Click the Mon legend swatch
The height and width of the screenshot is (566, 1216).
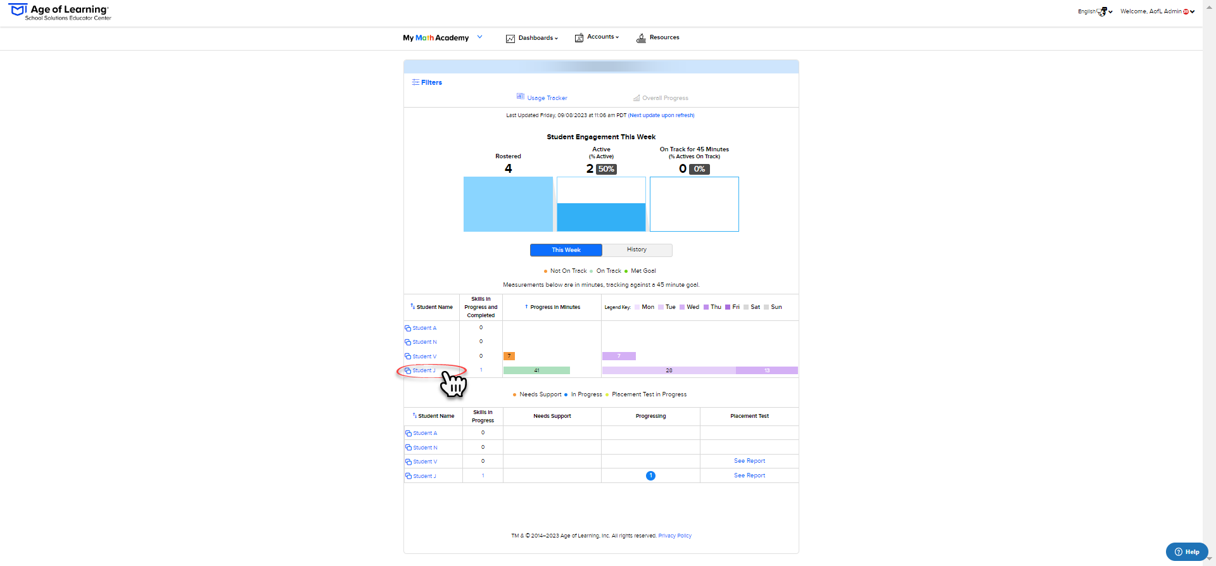click(637, 307)
